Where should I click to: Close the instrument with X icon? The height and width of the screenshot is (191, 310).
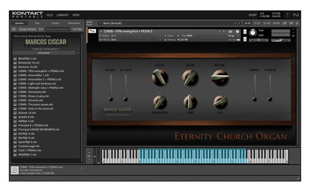tap(293, 30)
